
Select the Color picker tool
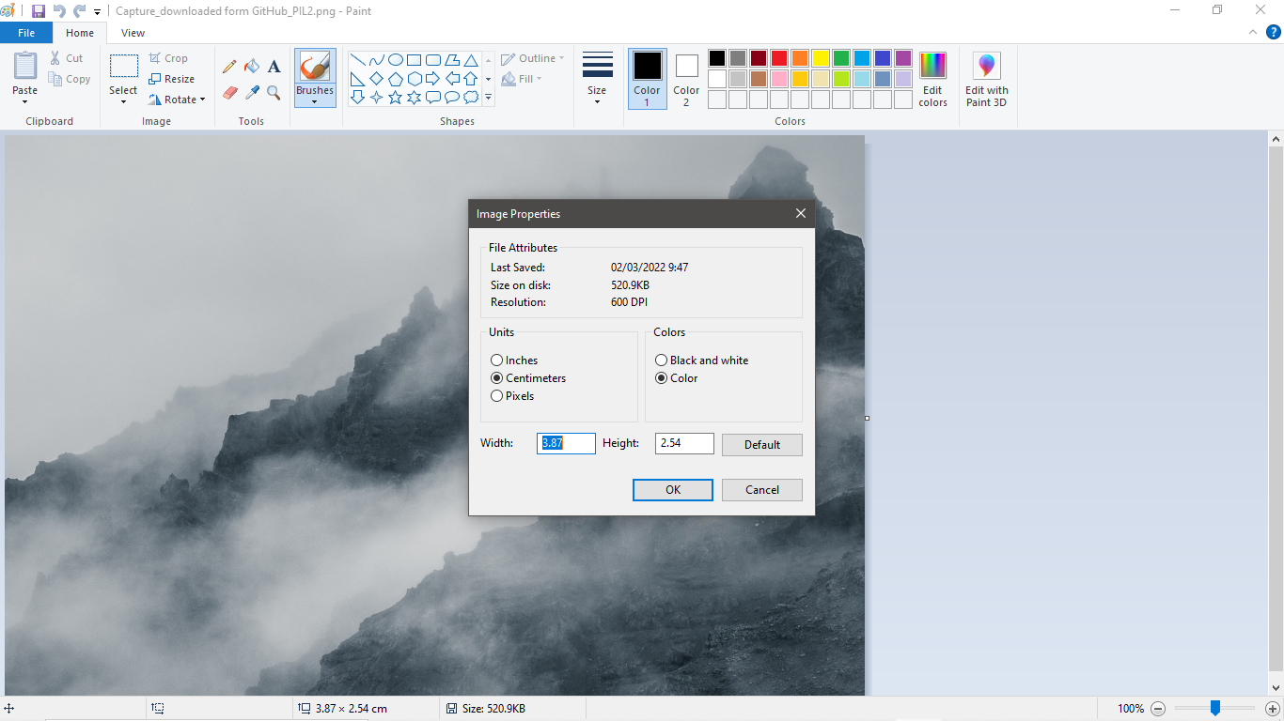tap(252, 93)
